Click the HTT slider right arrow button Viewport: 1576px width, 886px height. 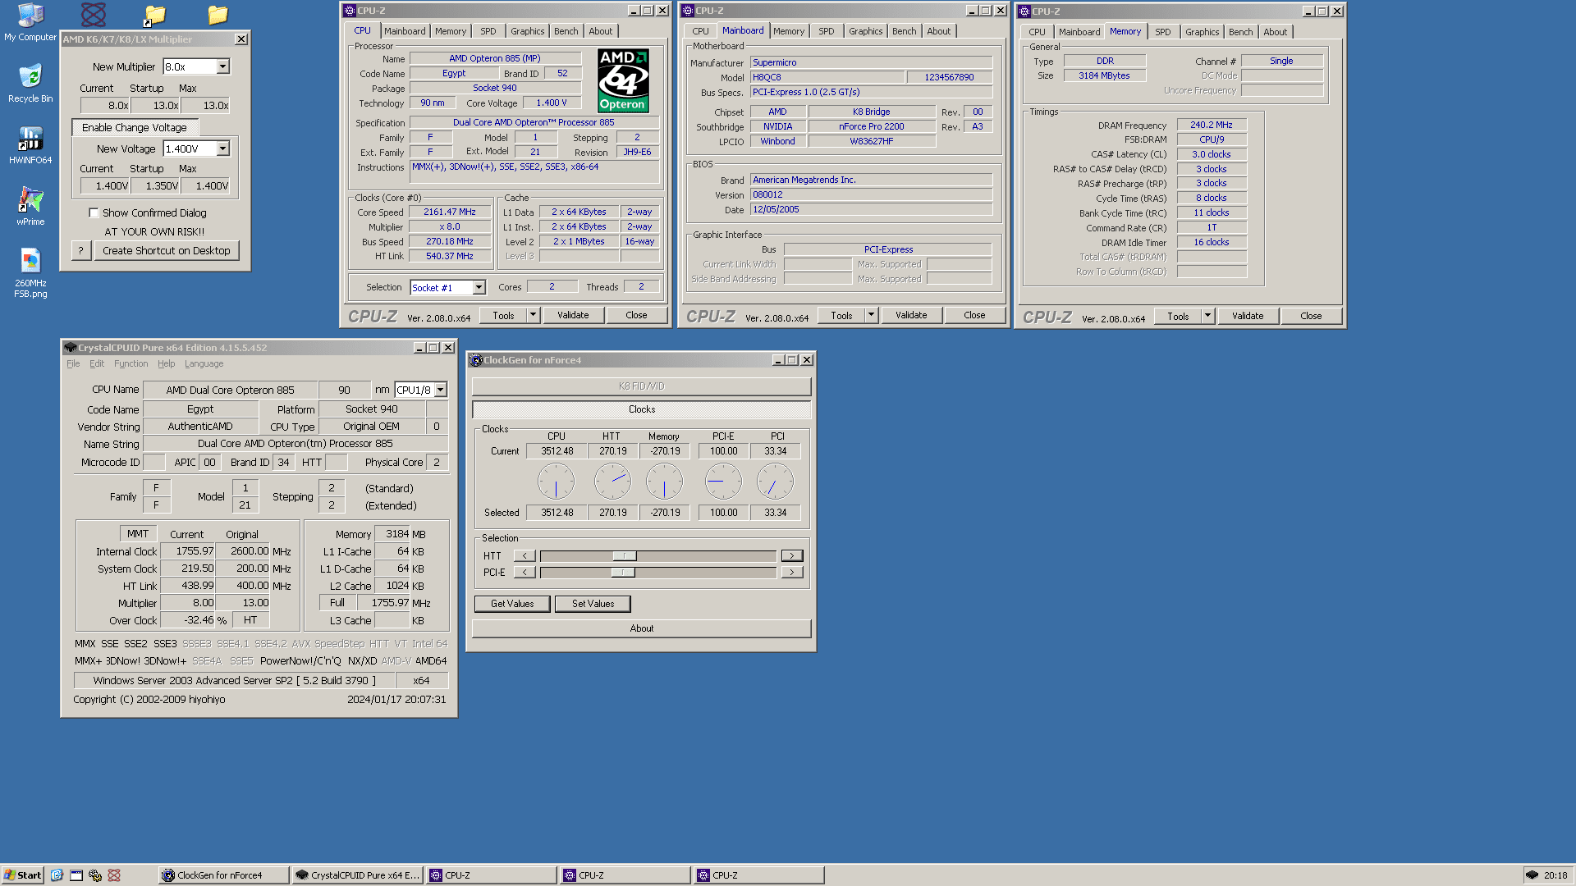792,555
